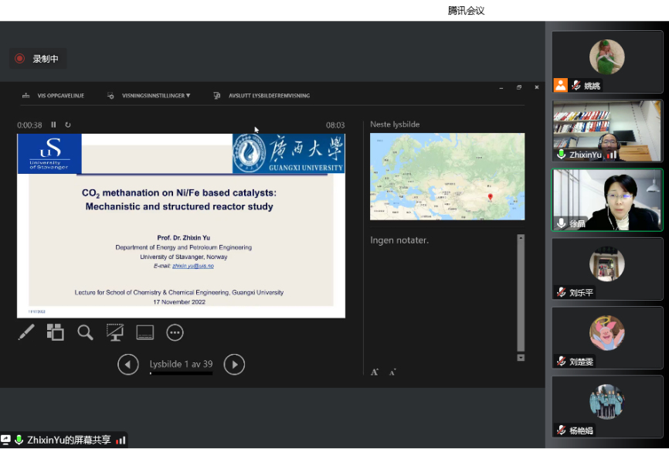Click the zoom magnifier tool
The image size is (669, 449).
[85, 332]
